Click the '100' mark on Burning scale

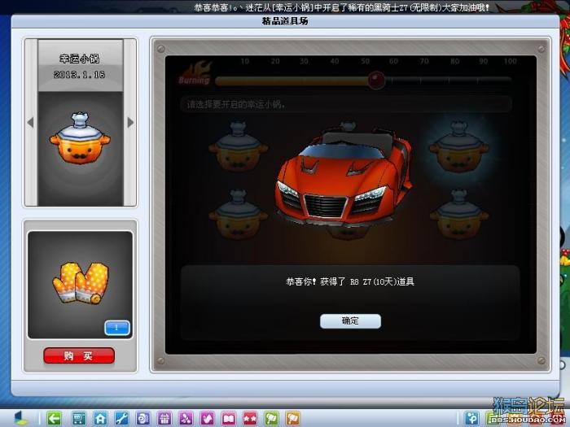pos(511,61)
